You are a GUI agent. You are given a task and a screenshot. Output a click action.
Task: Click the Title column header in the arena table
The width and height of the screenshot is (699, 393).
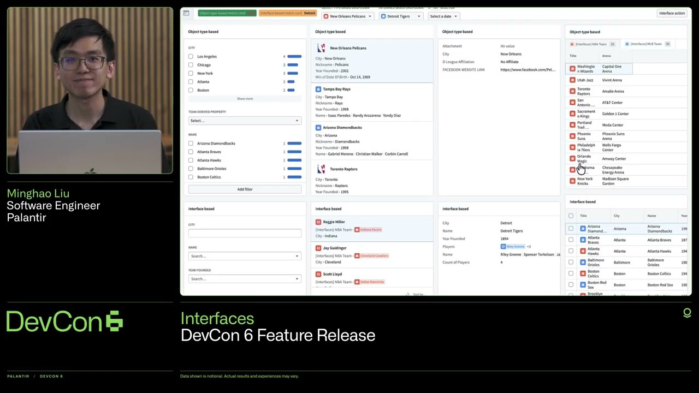point(573,56)
